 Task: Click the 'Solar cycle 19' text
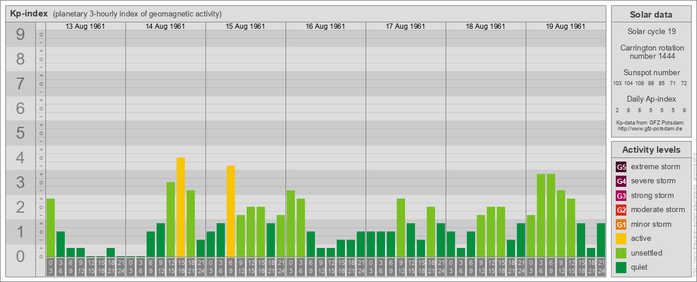(x=650, y=32)
